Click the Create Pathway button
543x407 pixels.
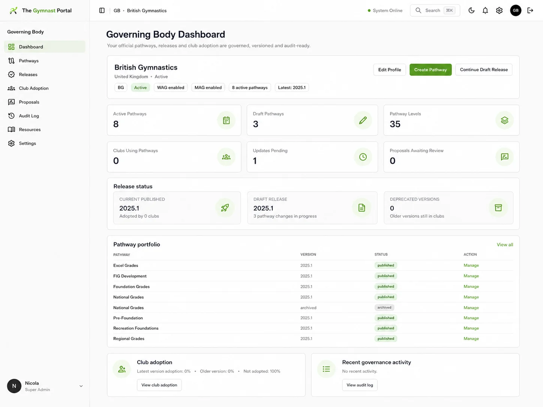pos(430,70)
